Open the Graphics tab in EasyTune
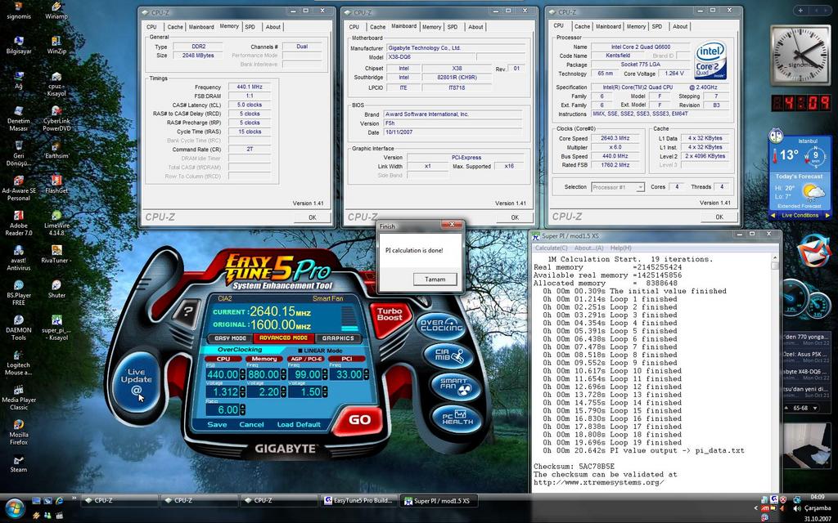The image size is (838, 523). pos(338,338)
